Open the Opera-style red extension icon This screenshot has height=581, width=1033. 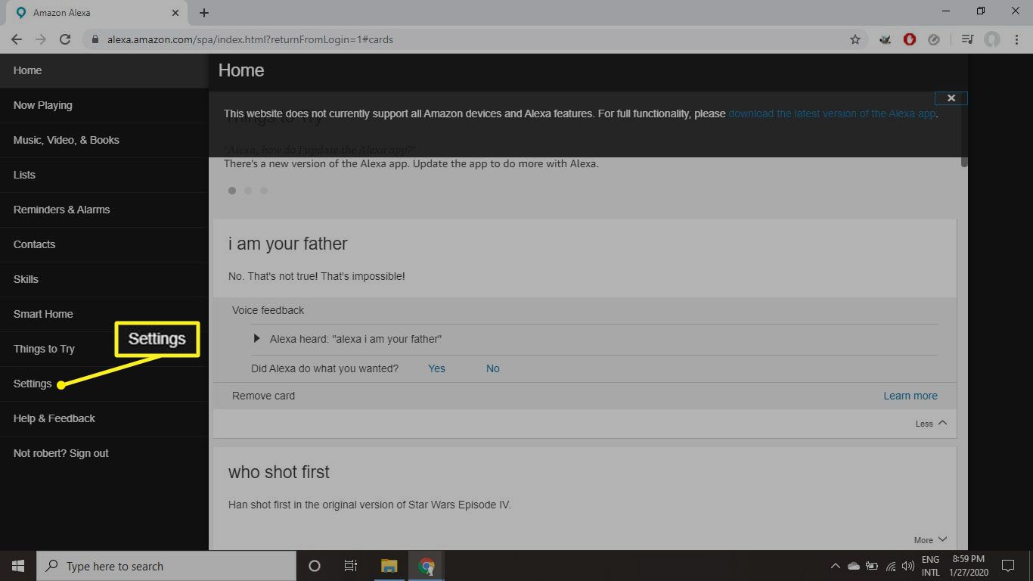910,39
